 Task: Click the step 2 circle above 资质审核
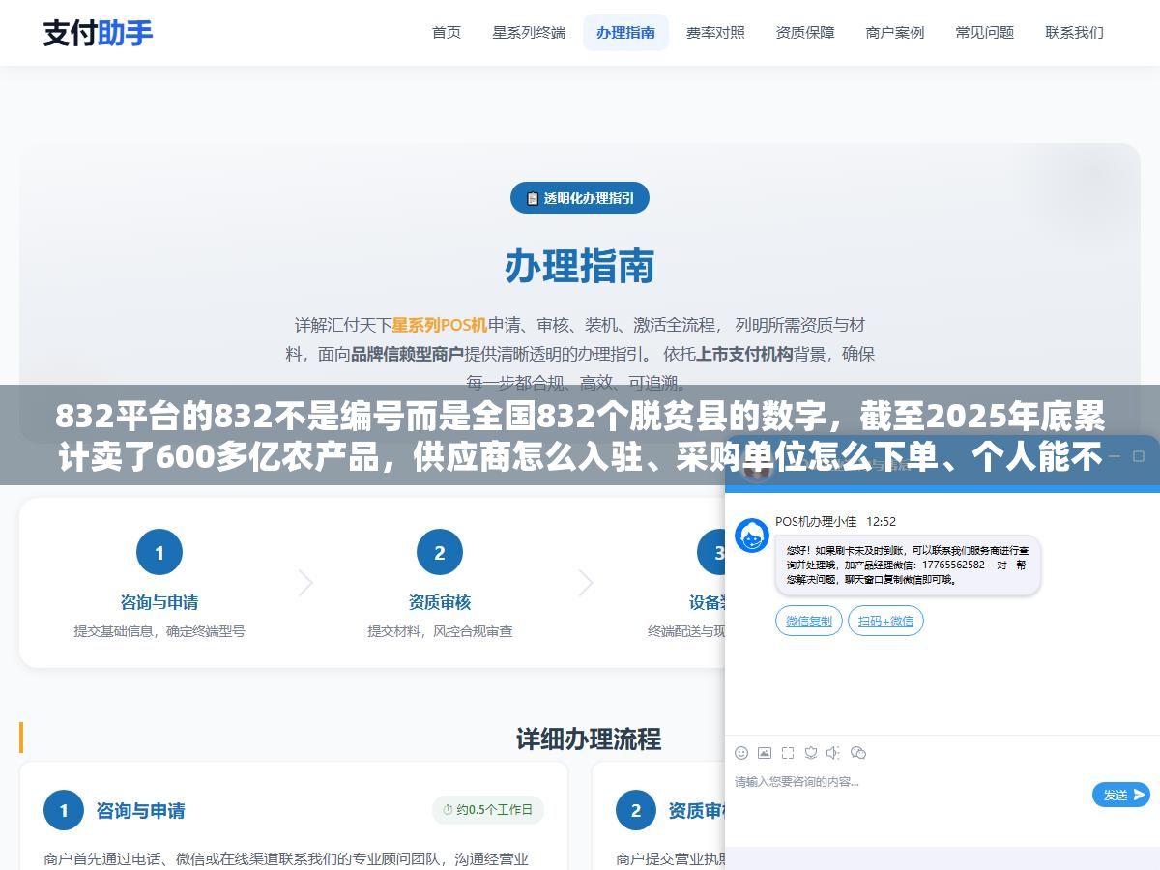(440, 553)
